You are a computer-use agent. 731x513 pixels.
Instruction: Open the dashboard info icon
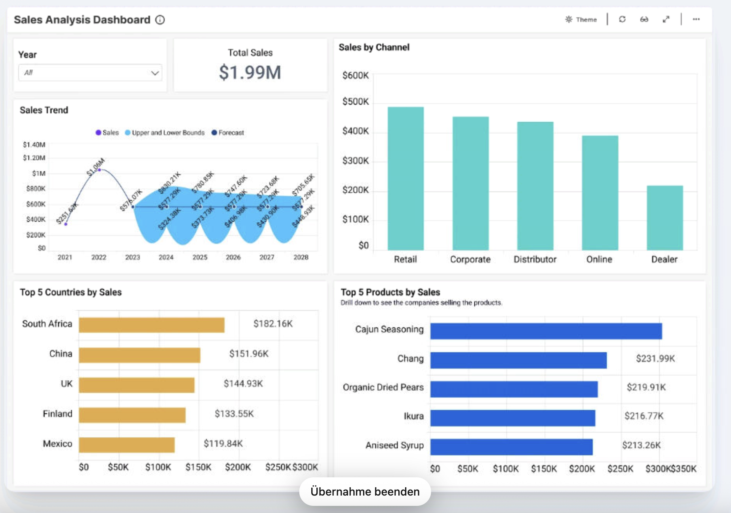tap(160, 20)
